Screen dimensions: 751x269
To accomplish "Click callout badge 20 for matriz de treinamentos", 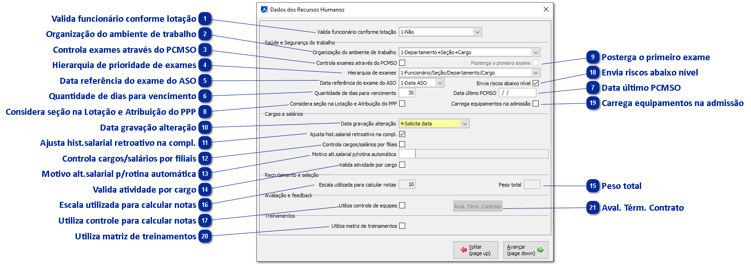I will coord(205,237).
